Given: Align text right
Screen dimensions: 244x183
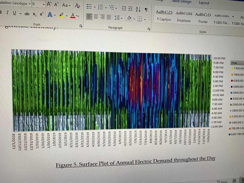Looking at the screenshot, I should (x=102, y=17).
